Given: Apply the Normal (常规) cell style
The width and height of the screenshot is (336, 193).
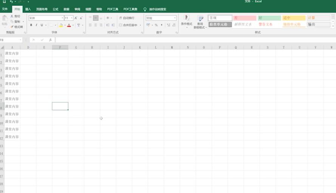Looking at the screenshot, I should click(x=220, y=18).
